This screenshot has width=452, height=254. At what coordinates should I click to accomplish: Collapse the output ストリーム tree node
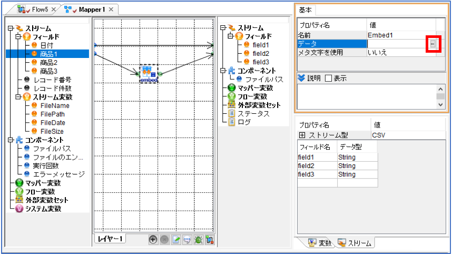click(x=223, y=28)
